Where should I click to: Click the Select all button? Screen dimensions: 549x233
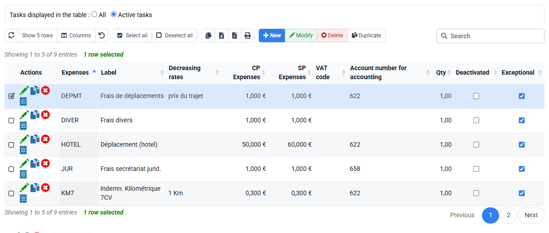[x=132, y=36]
